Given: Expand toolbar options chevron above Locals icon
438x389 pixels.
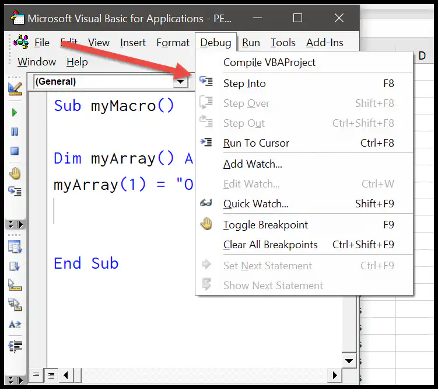Looking at the screenshot, I should (15, 224).
